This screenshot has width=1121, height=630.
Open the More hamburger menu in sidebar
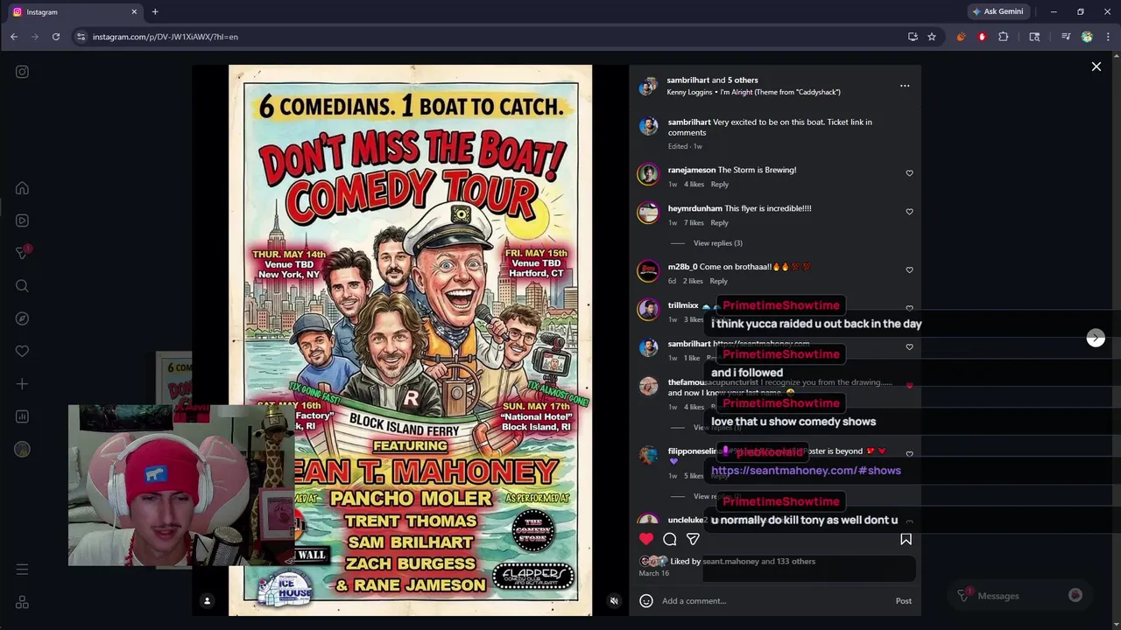click(x=22, y=570)
